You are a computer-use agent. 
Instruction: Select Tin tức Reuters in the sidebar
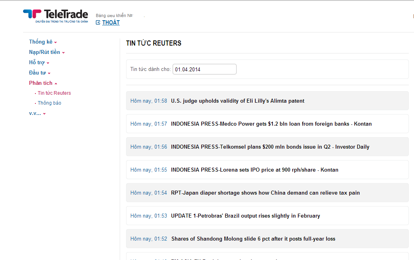(54, 93)
